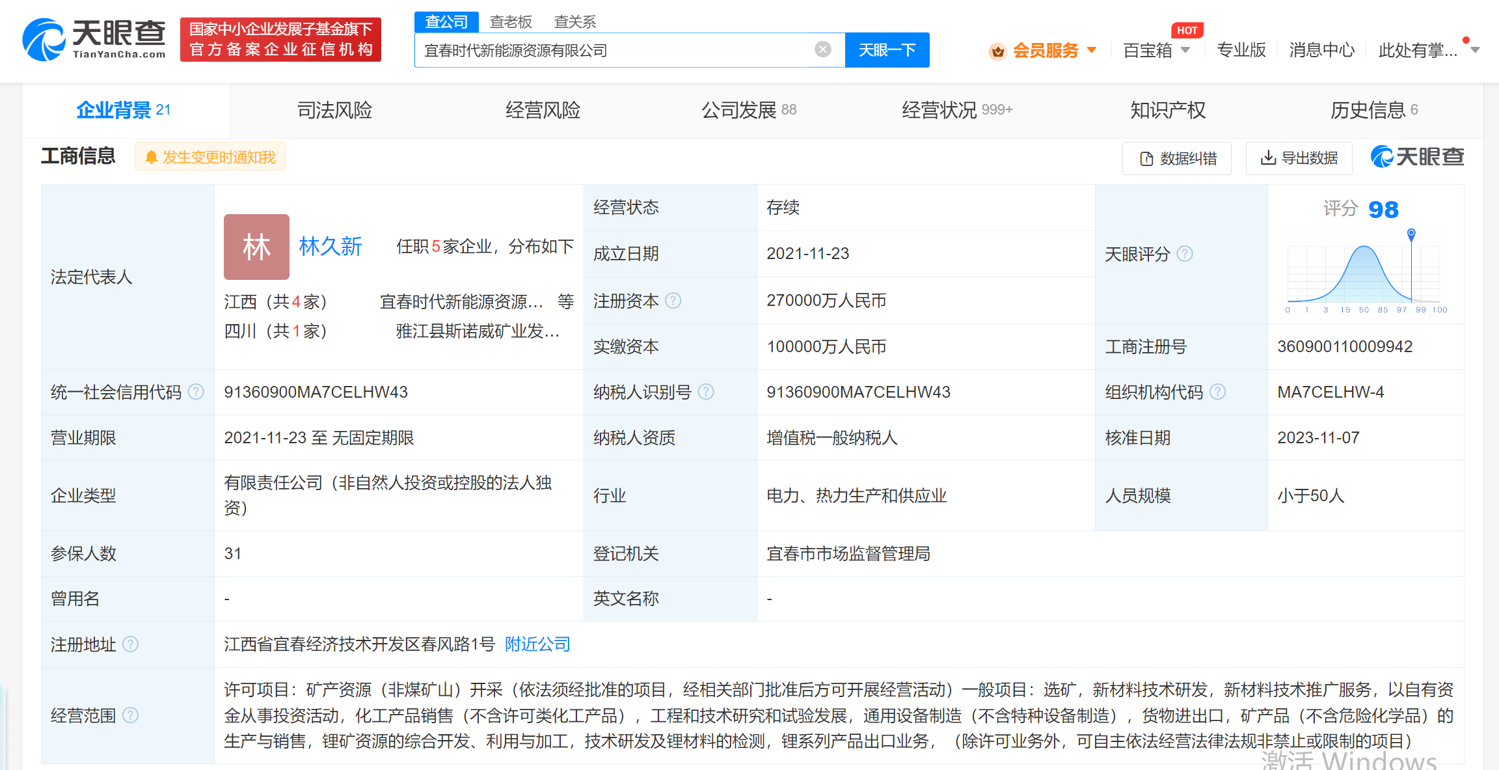Click the 天眼查 watermark logo on the card

pyautogui.click(x=1416, y=158)
